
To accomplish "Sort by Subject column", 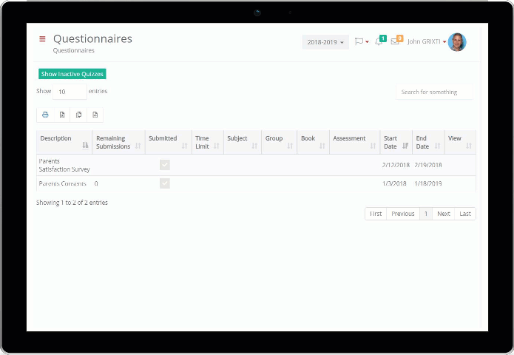I will tap(243, 142).
